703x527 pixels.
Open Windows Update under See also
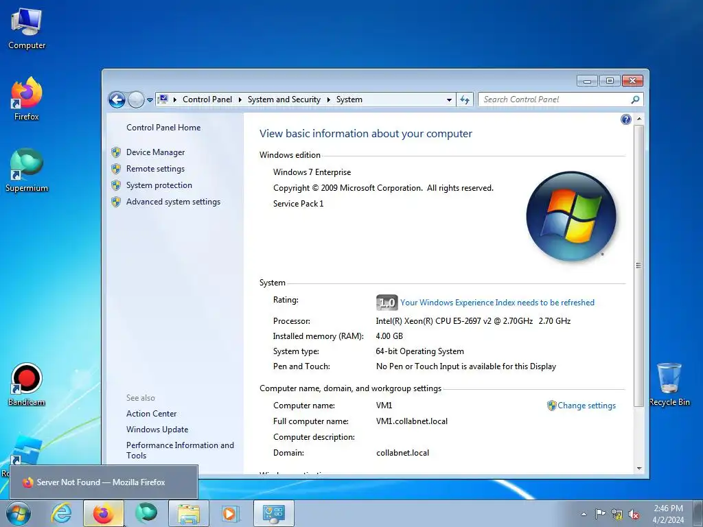pos(157,430)
